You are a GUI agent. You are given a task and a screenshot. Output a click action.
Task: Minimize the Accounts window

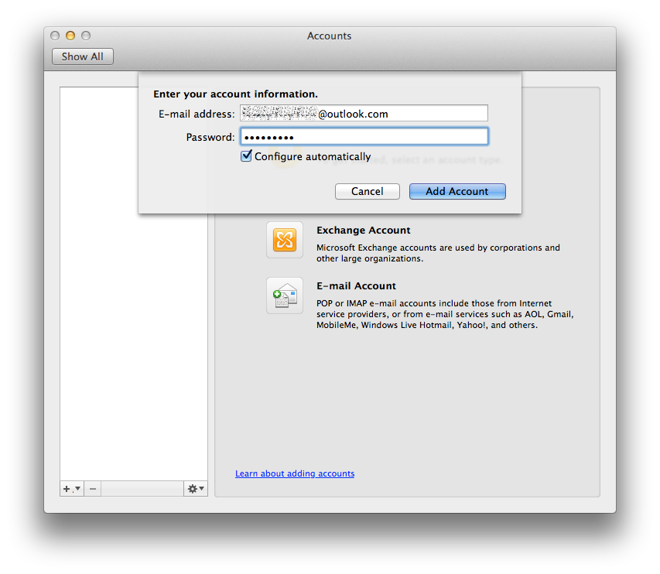coord(70,36)
